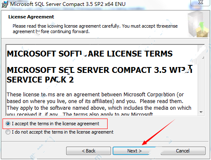Click the 'These license terms are an agreement' paragraph
The image size is (211, 160).
99,104
